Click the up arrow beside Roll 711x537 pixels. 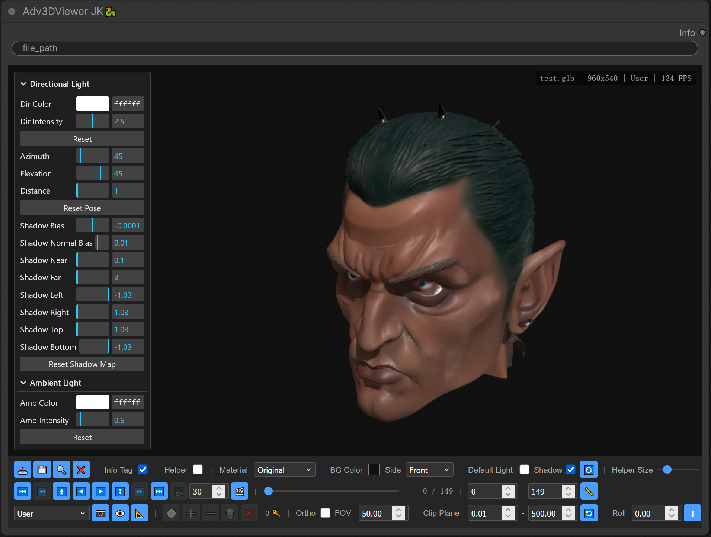[x=692, y=514]
